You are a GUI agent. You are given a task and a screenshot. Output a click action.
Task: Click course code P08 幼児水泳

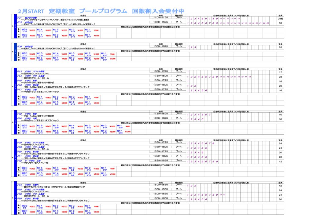[x=25, y=46]
